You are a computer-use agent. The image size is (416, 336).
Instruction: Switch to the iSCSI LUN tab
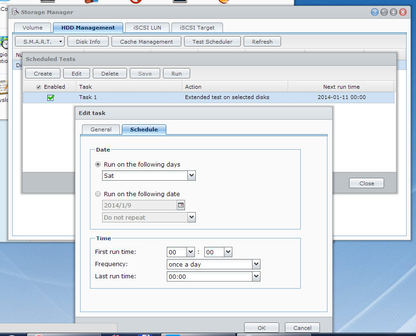147,28
